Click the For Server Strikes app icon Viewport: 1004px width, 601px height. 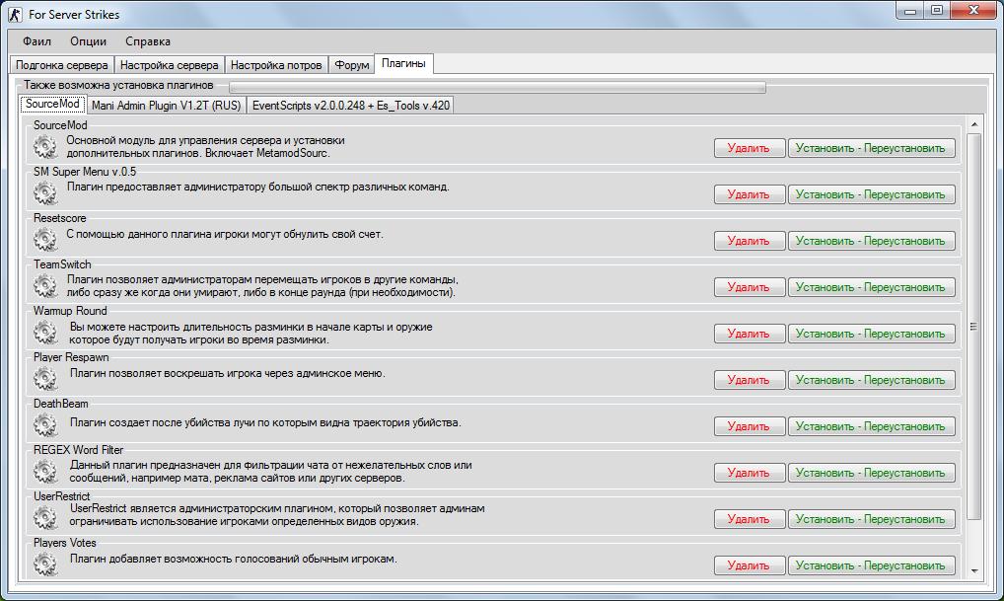coord(15,14)
